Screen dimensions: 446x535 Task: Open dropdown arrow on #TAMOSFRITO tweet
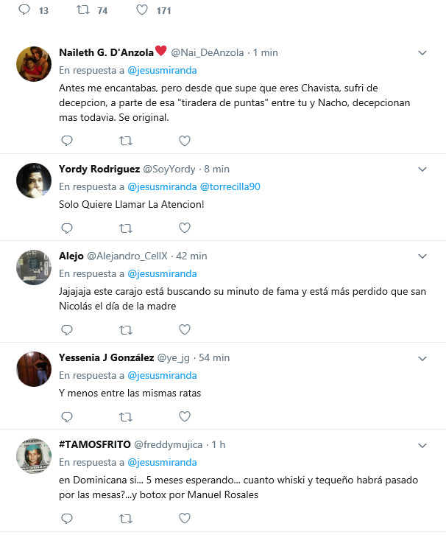[422, 445]
